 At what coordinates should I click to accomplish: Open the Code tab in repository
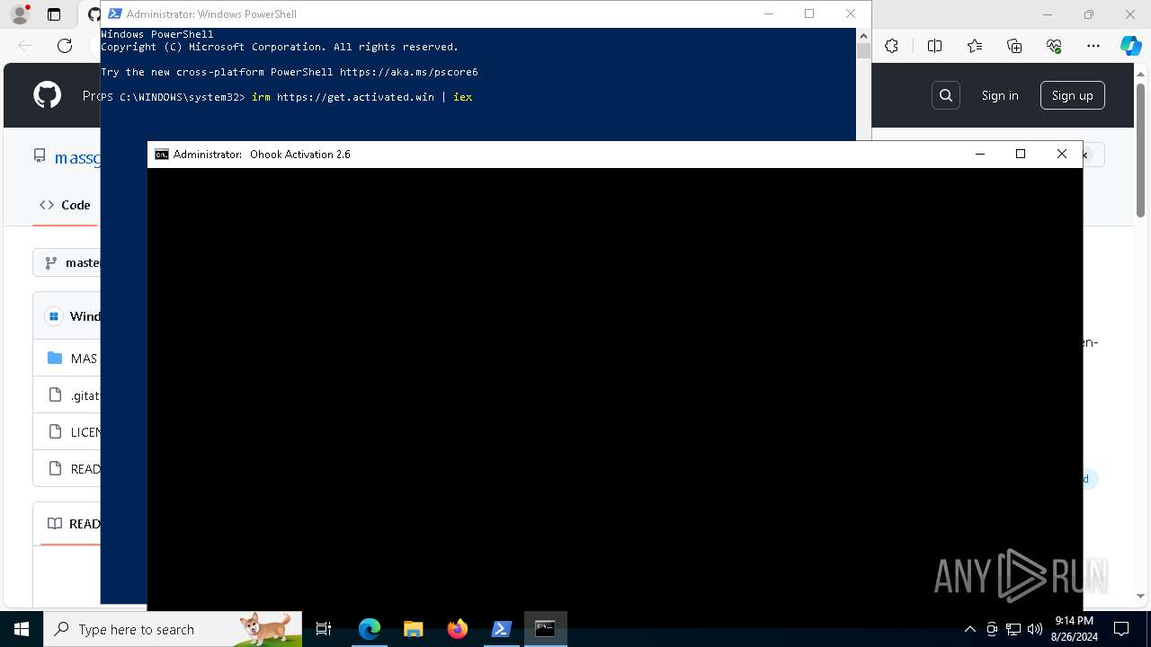[65, 205]
